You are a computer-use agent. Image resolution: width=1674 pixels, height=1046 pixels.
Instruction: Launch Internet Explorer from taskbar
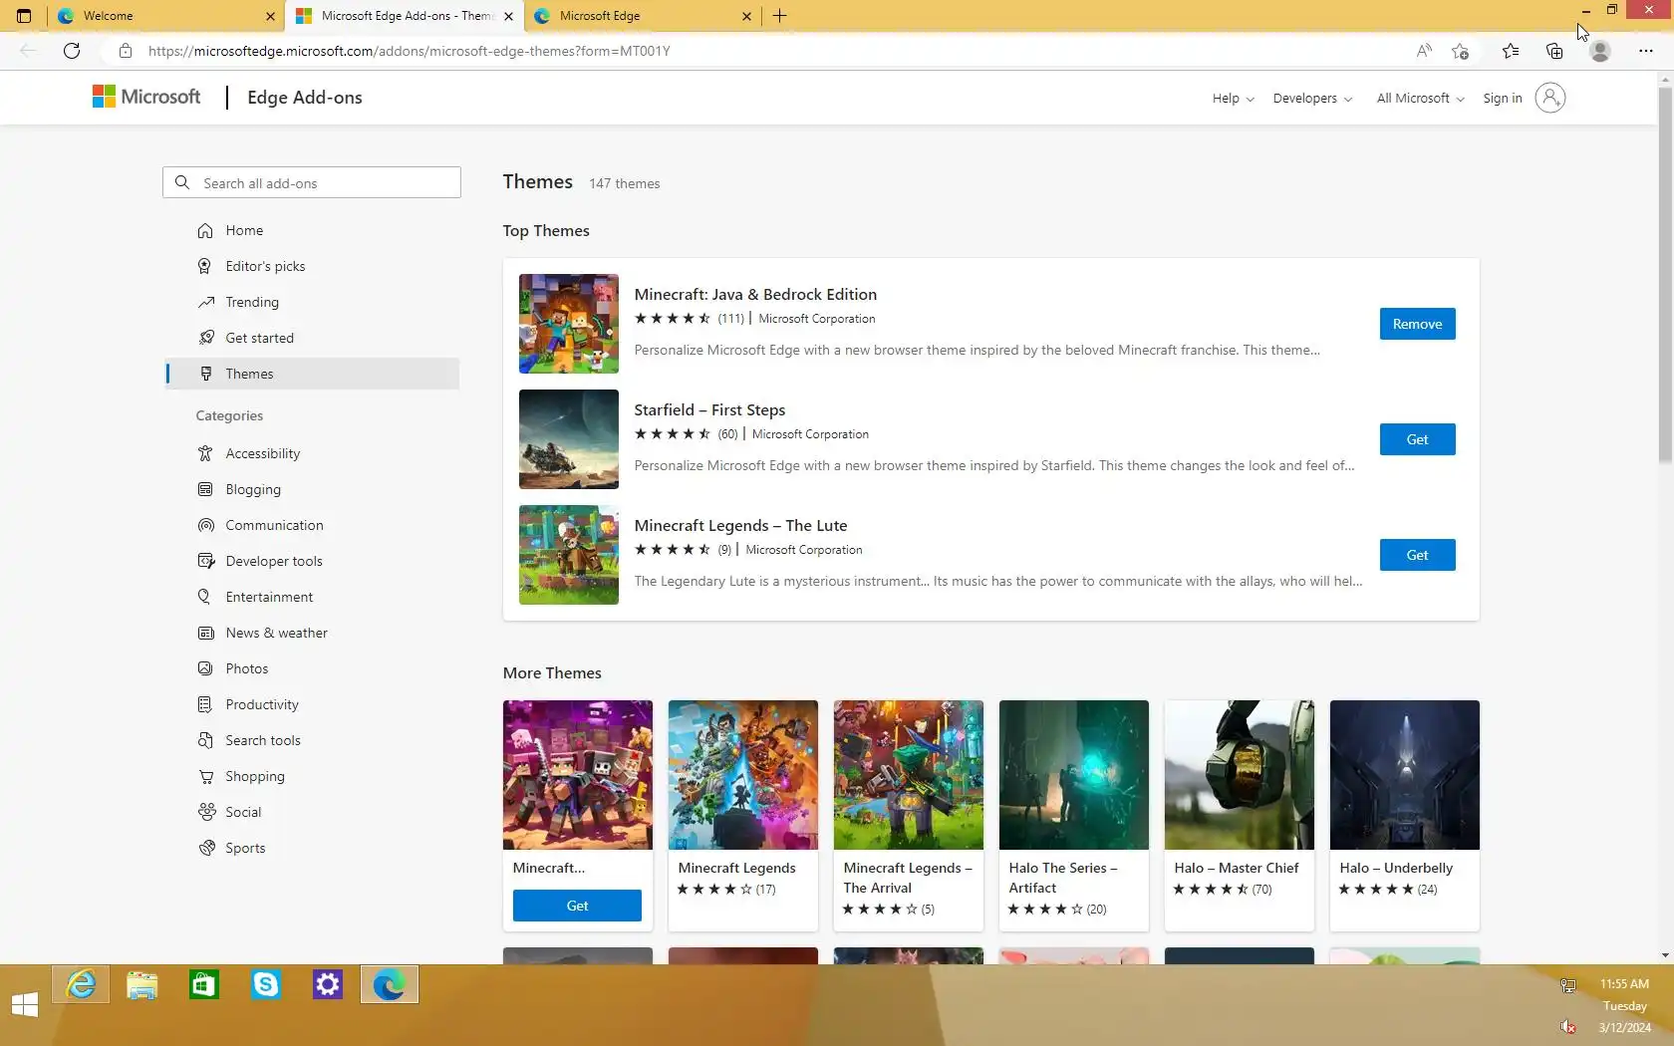pos(81,985)
